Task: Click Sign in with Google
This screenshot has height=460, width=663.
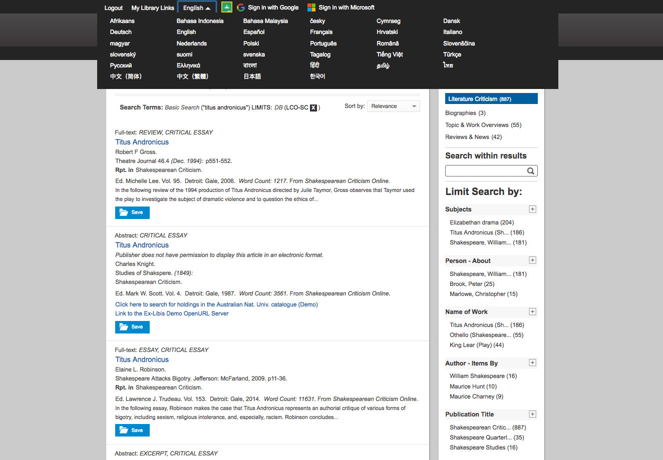Action: [273, 7]
